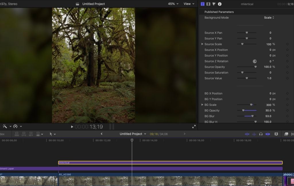Toggle timeline snapping icon
The height and width of the screenshot is (186, 294).
click(268, 134)
